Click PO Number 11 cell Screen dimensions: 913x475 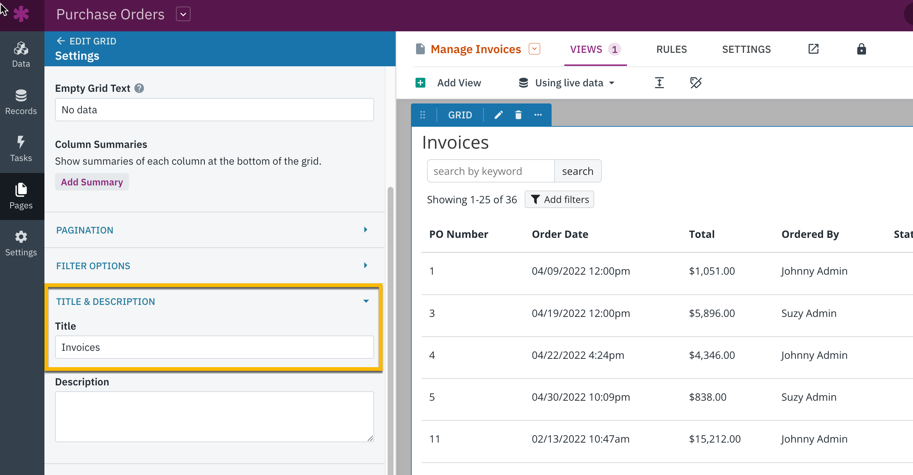[435, 439]
